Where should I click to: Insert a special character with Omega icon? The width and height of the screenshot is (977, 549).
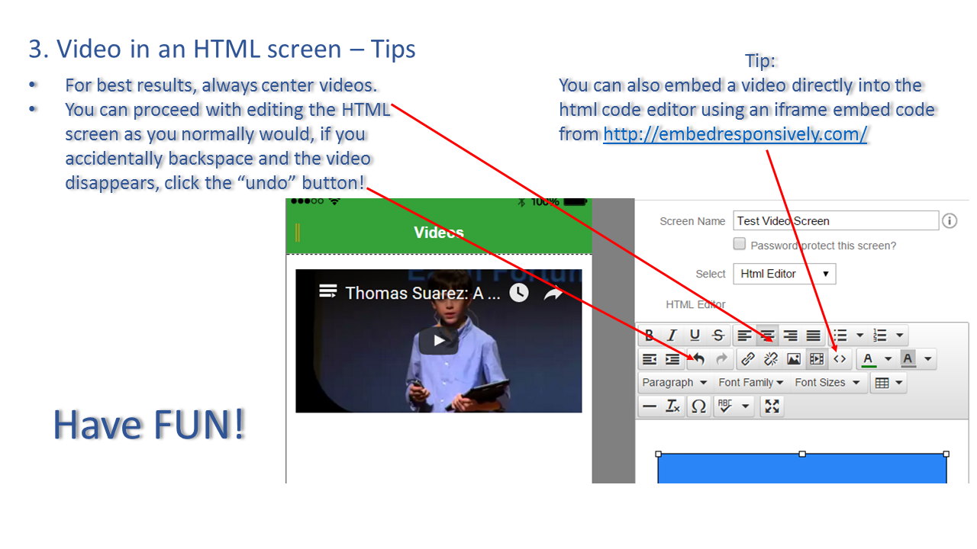pos(698,406)
